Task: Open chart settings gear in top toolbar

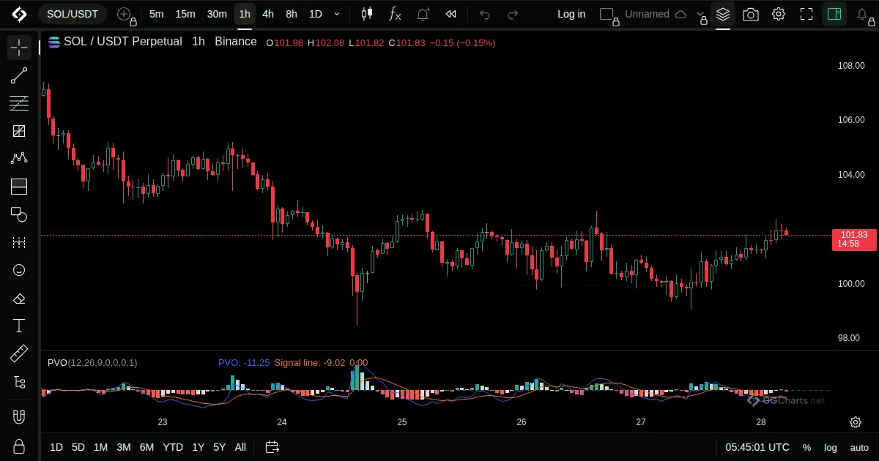Action: pyautogui.click(x=779, y=14)
